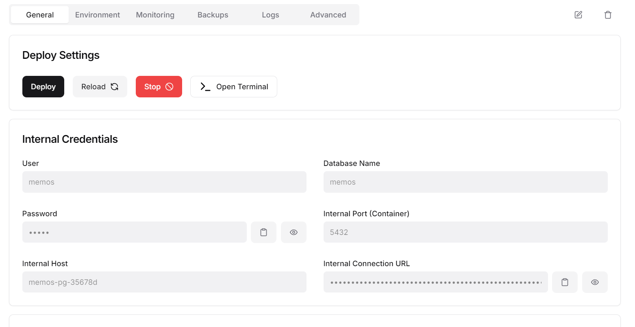Open the Monitoring tab

pyautogui.click(x=155, y=15)
